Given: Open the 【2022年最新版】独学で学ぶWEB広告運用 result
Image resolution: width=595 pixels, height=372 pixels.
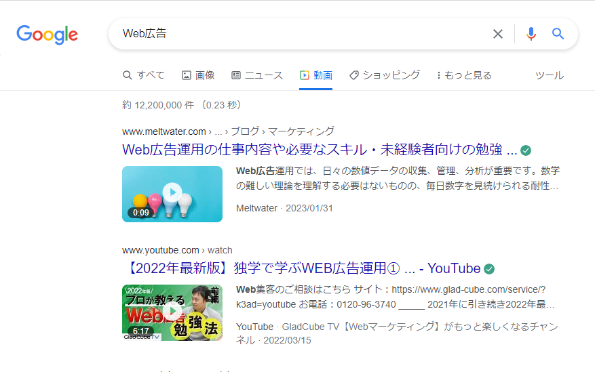Looking at the screenshot, I should (x=301, y=268).
